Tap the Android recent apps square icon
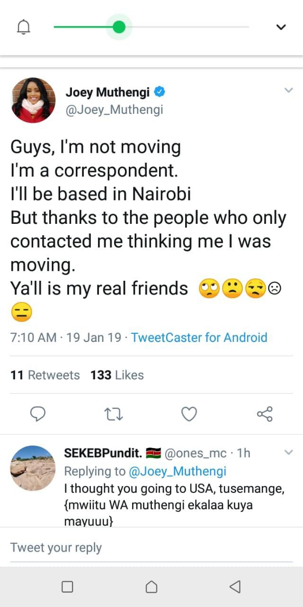303x607 pixels. pyautogui.click(x=67, y=587)
